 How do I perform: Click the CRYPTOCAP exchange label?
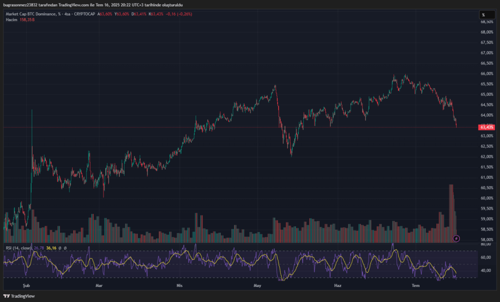pyautogui.click(x=84, y=14)
